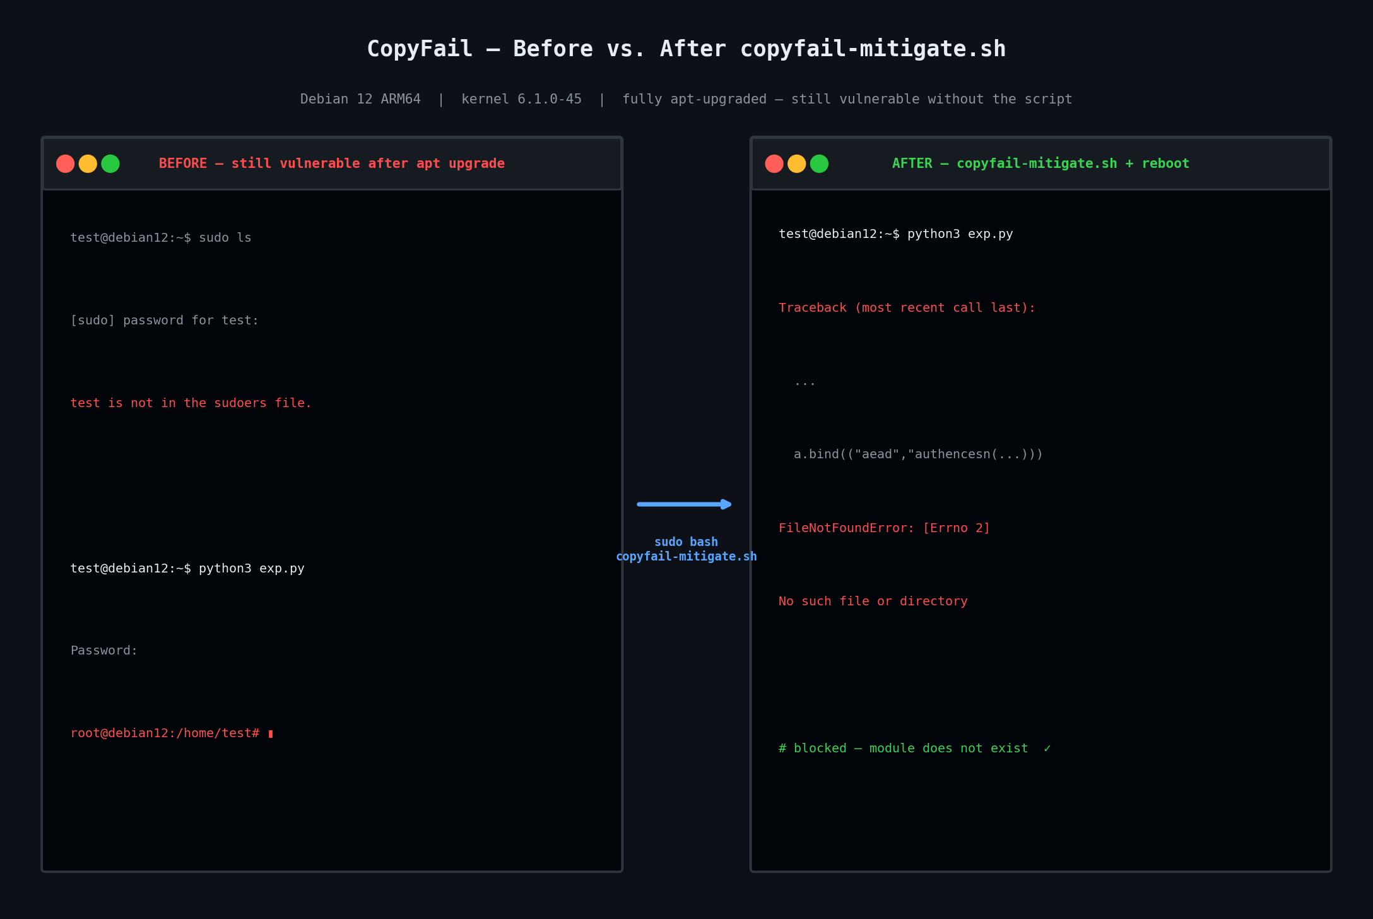Image resolution: width=1373 pixels, height=919 pixels.
Task: Click 'python3 exp.py' line in AFTER terminal
Action: pos(896,234)
